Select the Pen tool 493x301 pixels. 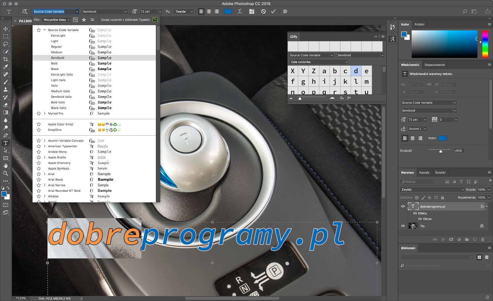coord(6,135)
